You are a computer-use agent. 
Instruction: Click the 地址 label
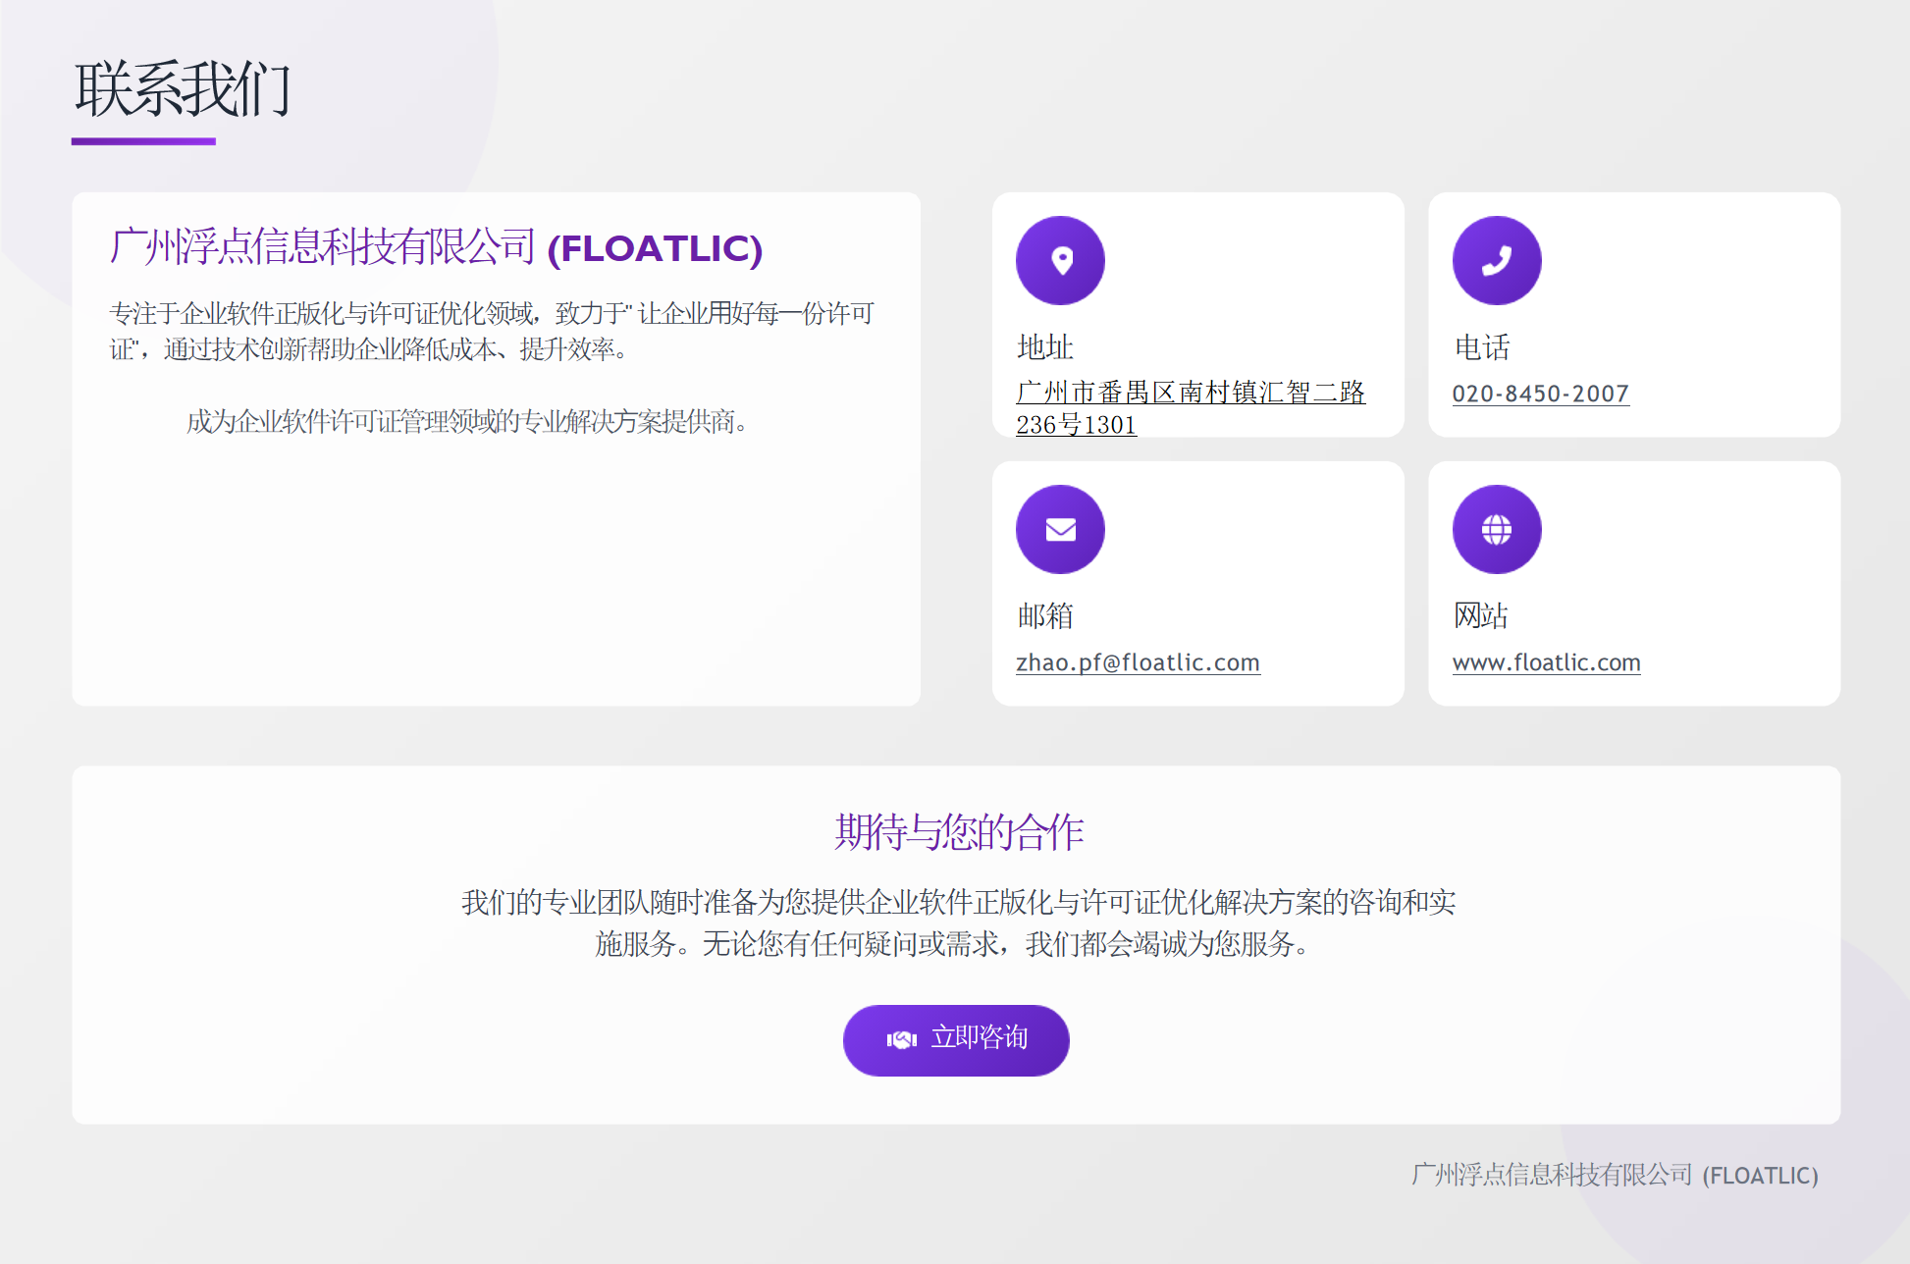(x=1044, y=346)
